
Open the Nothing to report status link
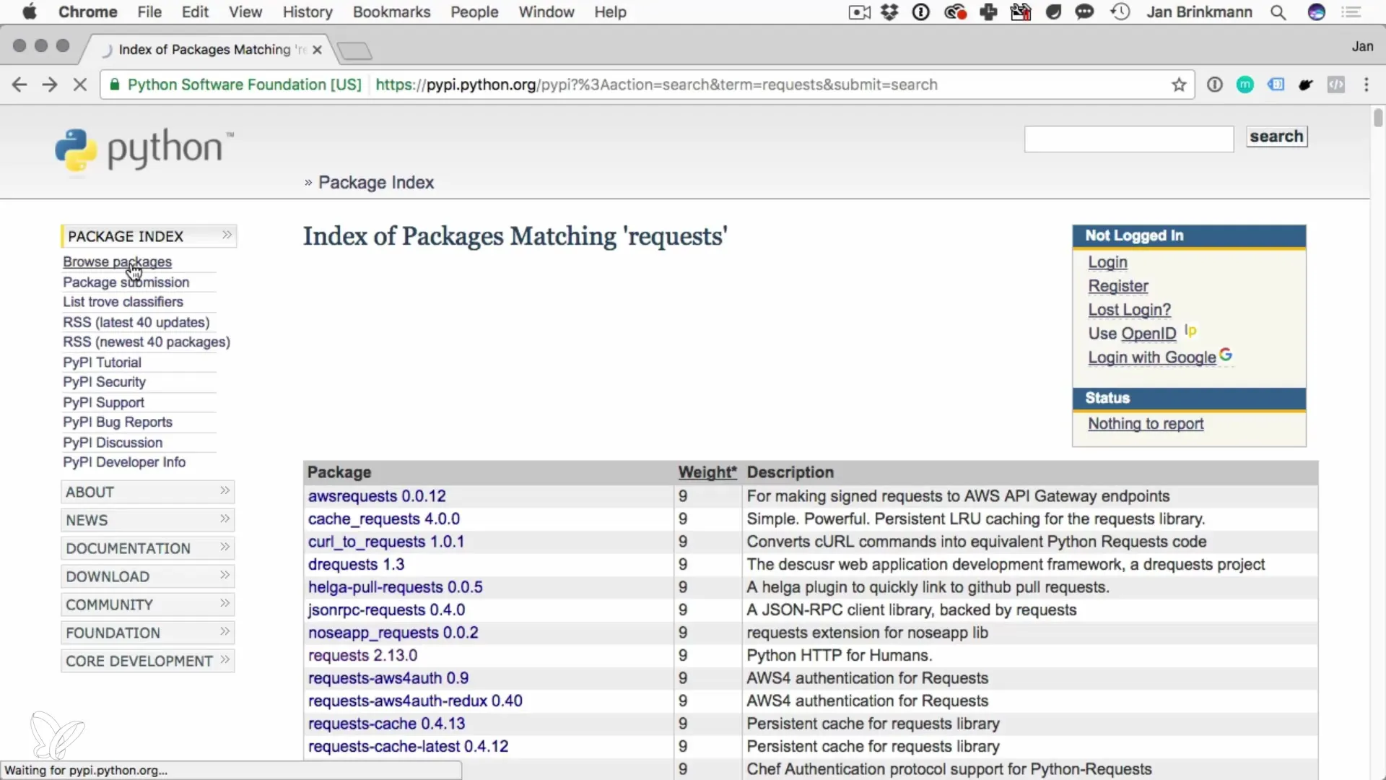point(1146,424)
